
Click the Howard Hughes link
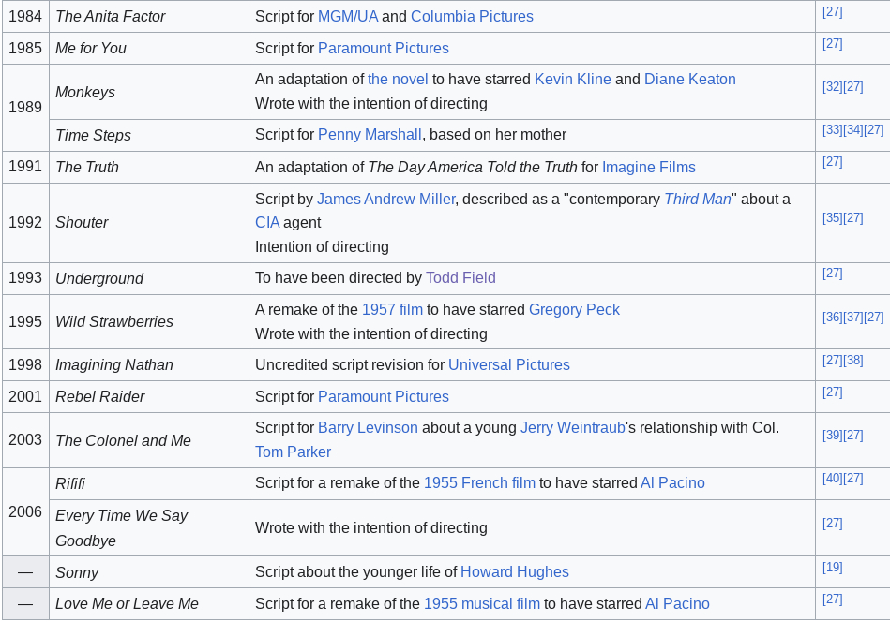point(514,572)
